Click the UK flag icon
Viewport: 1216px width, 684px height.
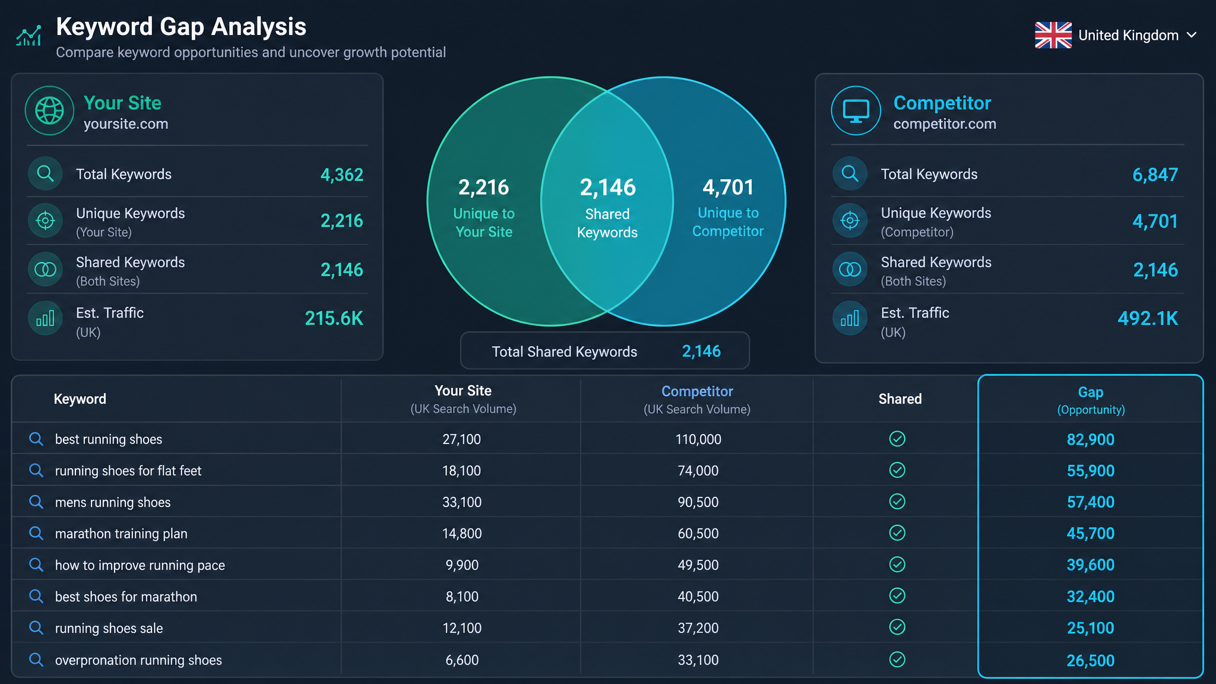tap(1053, 35)
